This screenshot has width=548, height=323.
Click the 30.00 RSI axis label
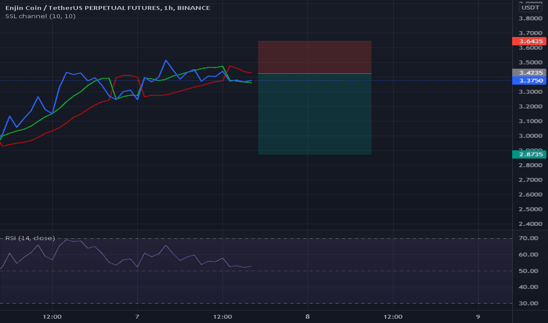[529, 304]
